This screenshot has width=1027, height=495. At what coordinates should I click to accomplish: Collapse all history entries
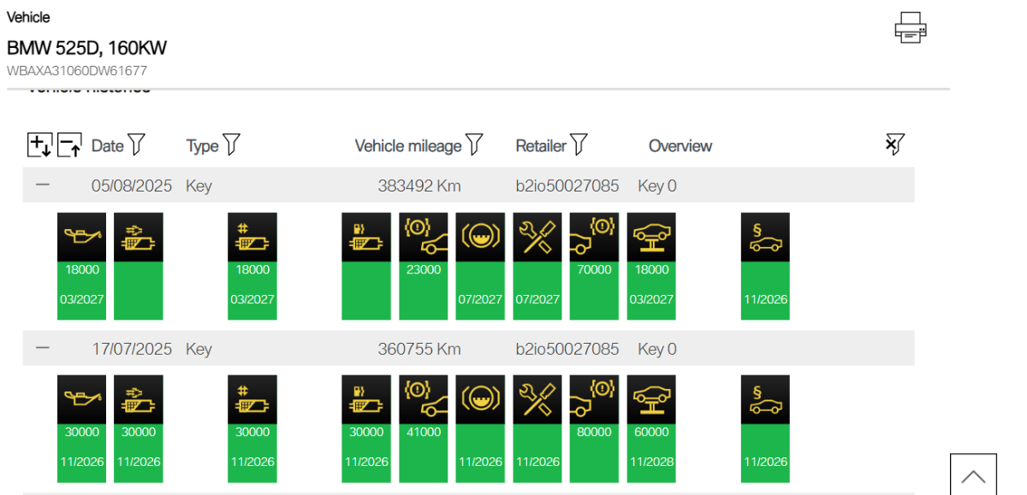(69, 145)
